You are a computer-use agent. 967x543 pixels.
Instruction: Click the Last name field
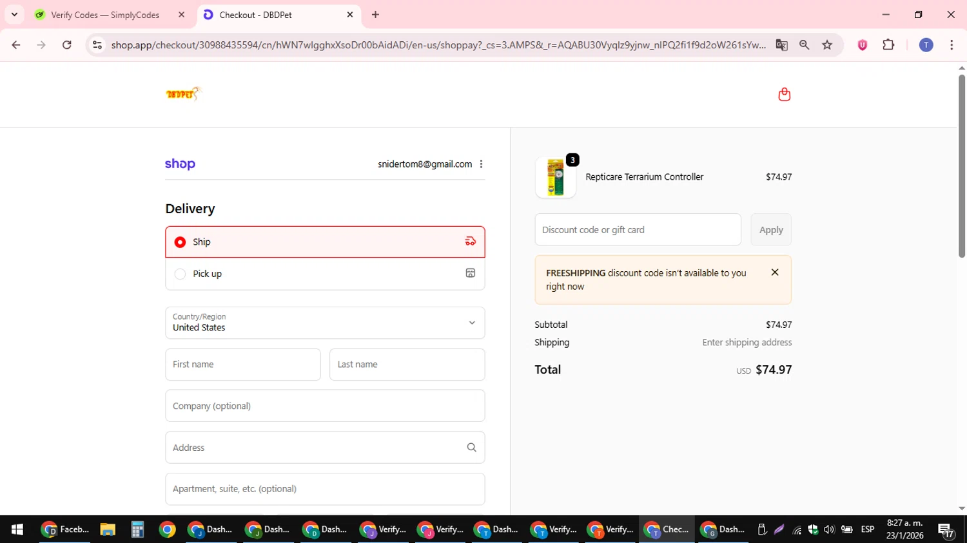click(407, 365)
